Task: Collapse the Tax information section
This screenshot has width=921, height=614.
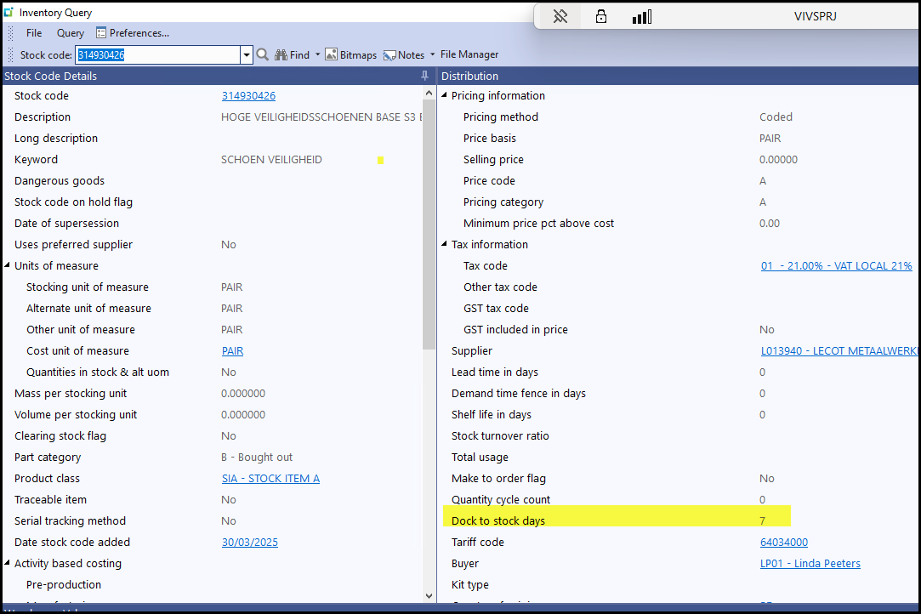Action: click(x=445, y=244)
